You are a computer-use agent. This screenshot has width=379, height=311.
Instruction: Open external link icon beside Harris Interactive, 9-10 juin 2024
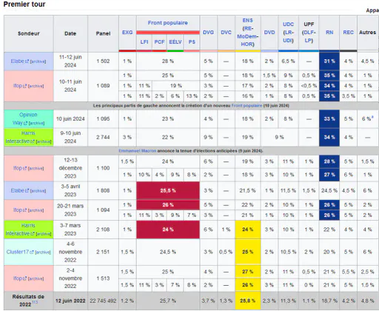(x=33, y=141)
